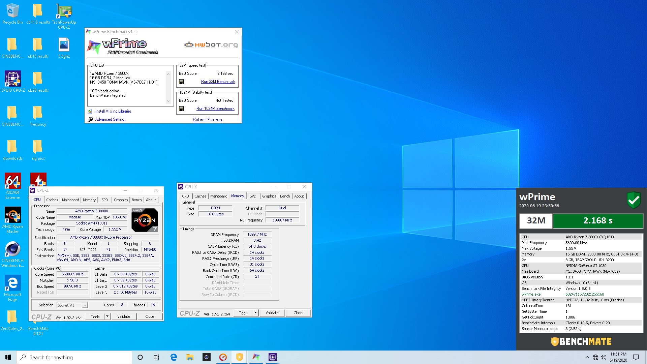This screenshot has width=647, height=364.
Task: Open Task View on the taskbar
Action: click(156, 357)
